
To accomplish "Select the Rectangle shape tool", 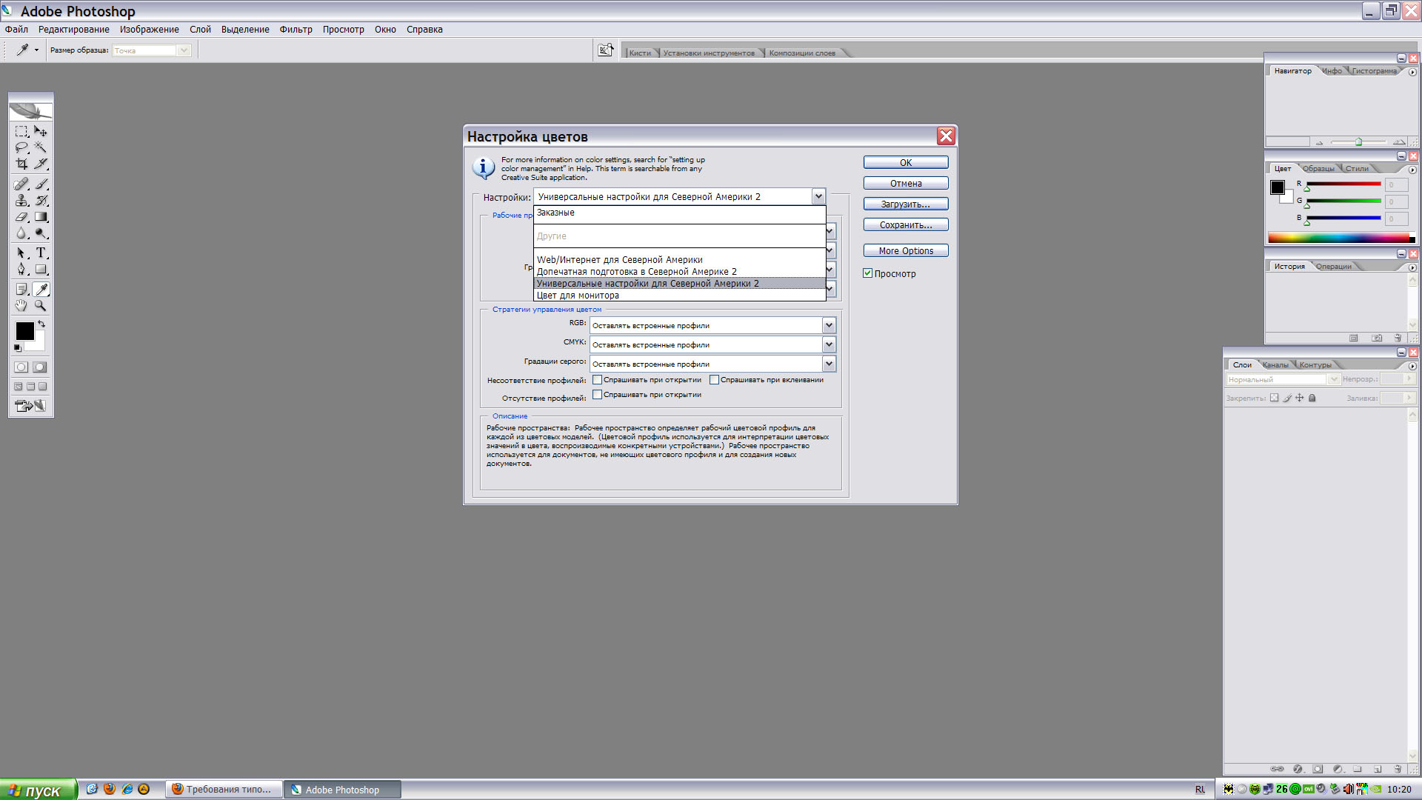I will [41, 270].
